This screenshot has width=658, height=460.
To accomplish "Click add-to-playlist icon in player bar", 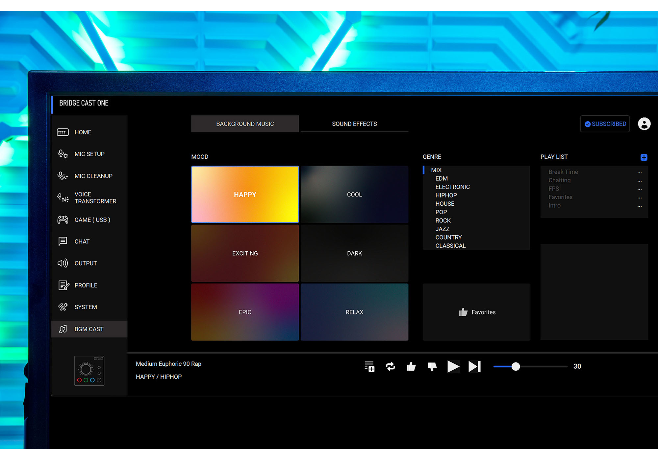I will (x=369, y=366).
